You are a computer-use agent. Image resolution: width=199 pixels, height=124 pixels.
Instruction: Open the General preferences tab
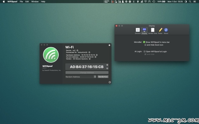[138, 31]
